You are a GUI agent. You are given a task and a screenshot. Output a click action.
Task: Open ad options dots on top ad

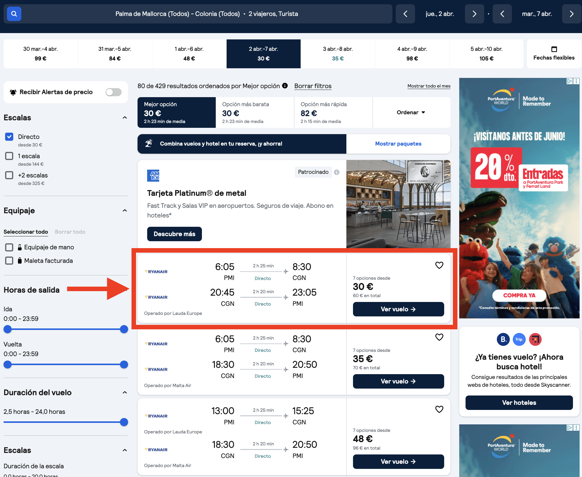pos(576,81)
